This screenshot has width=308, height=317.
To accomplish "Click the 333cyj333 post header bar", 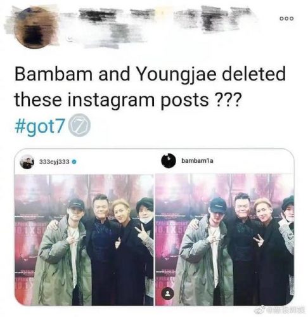I will click(x=84, y=162).
